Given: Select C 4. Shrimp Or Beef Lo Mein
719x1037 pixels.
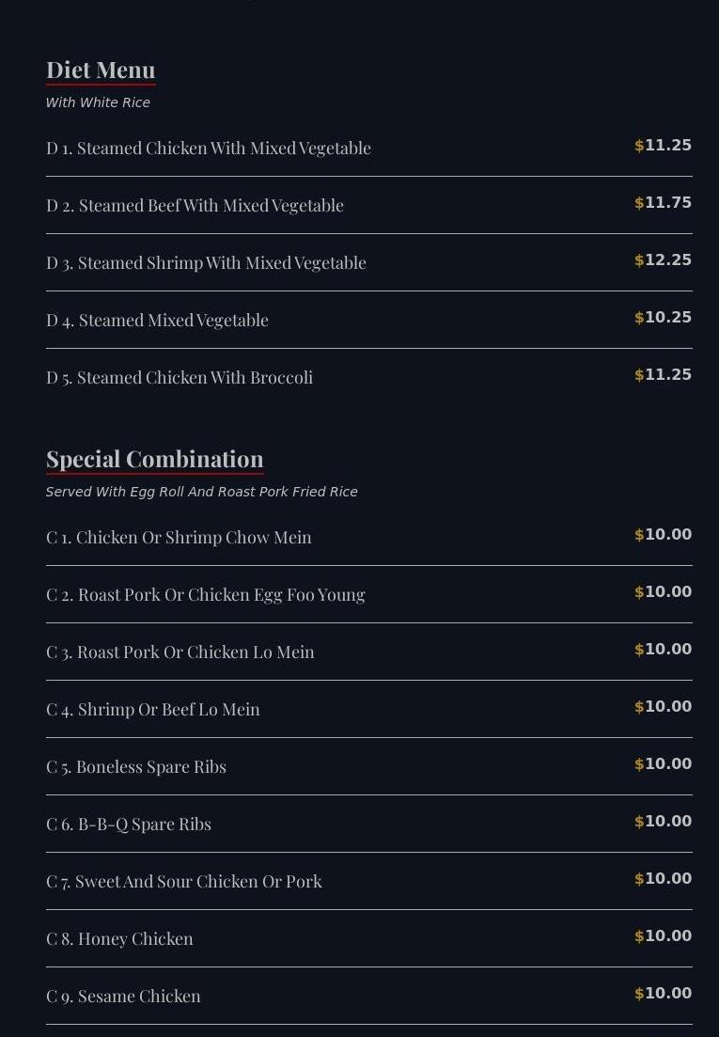Looking at the screenshot, I should pos(152,709).
